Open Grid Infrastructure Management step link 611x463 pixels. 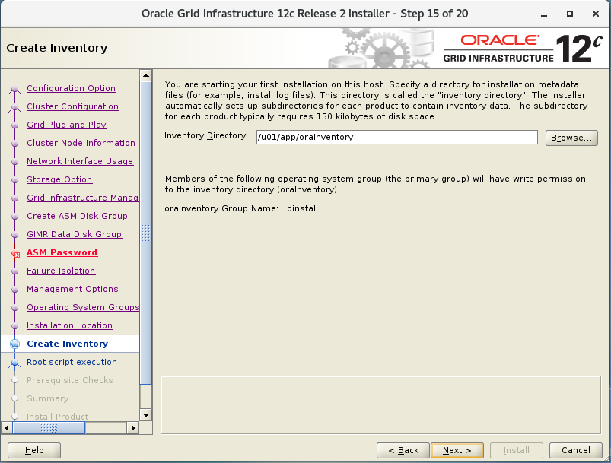click(x=83, y=198)
